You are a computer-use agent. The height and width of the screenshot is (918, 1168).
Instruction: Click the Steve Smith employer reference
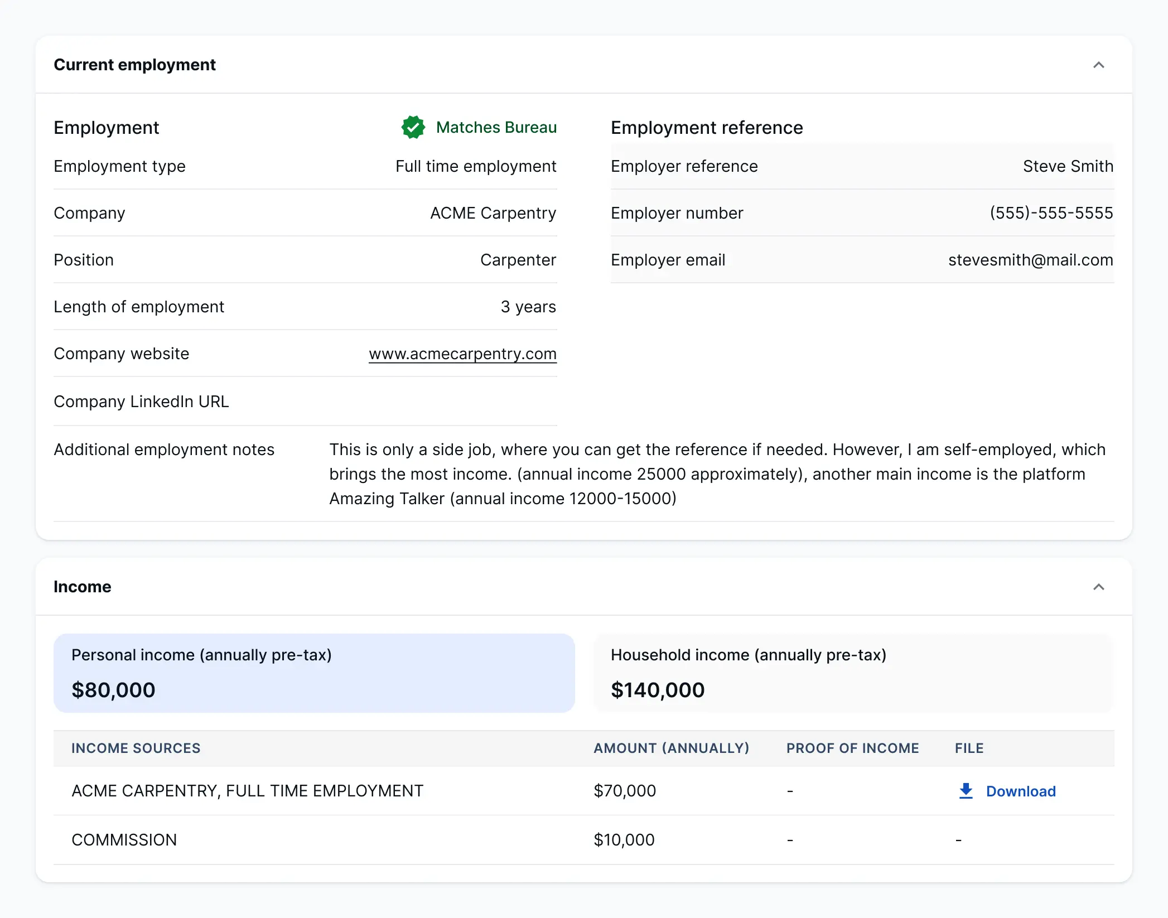(x=1068, y=166)
